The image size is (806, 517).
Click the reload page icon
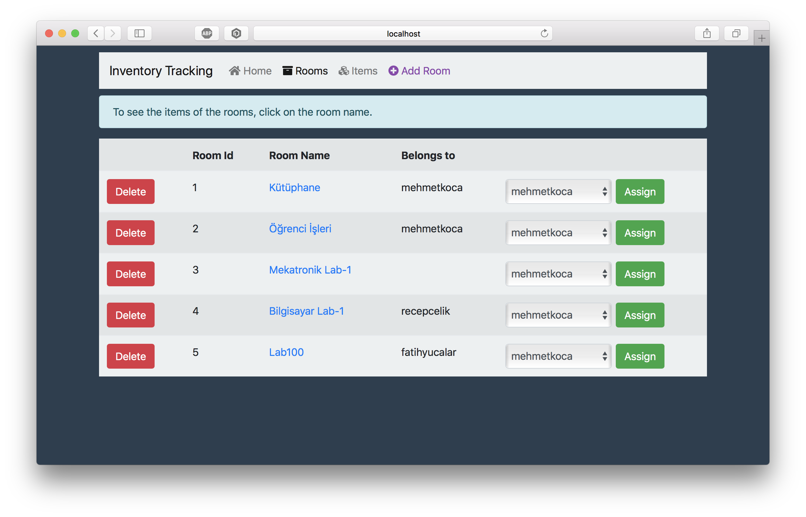click(x=544, y=33)
